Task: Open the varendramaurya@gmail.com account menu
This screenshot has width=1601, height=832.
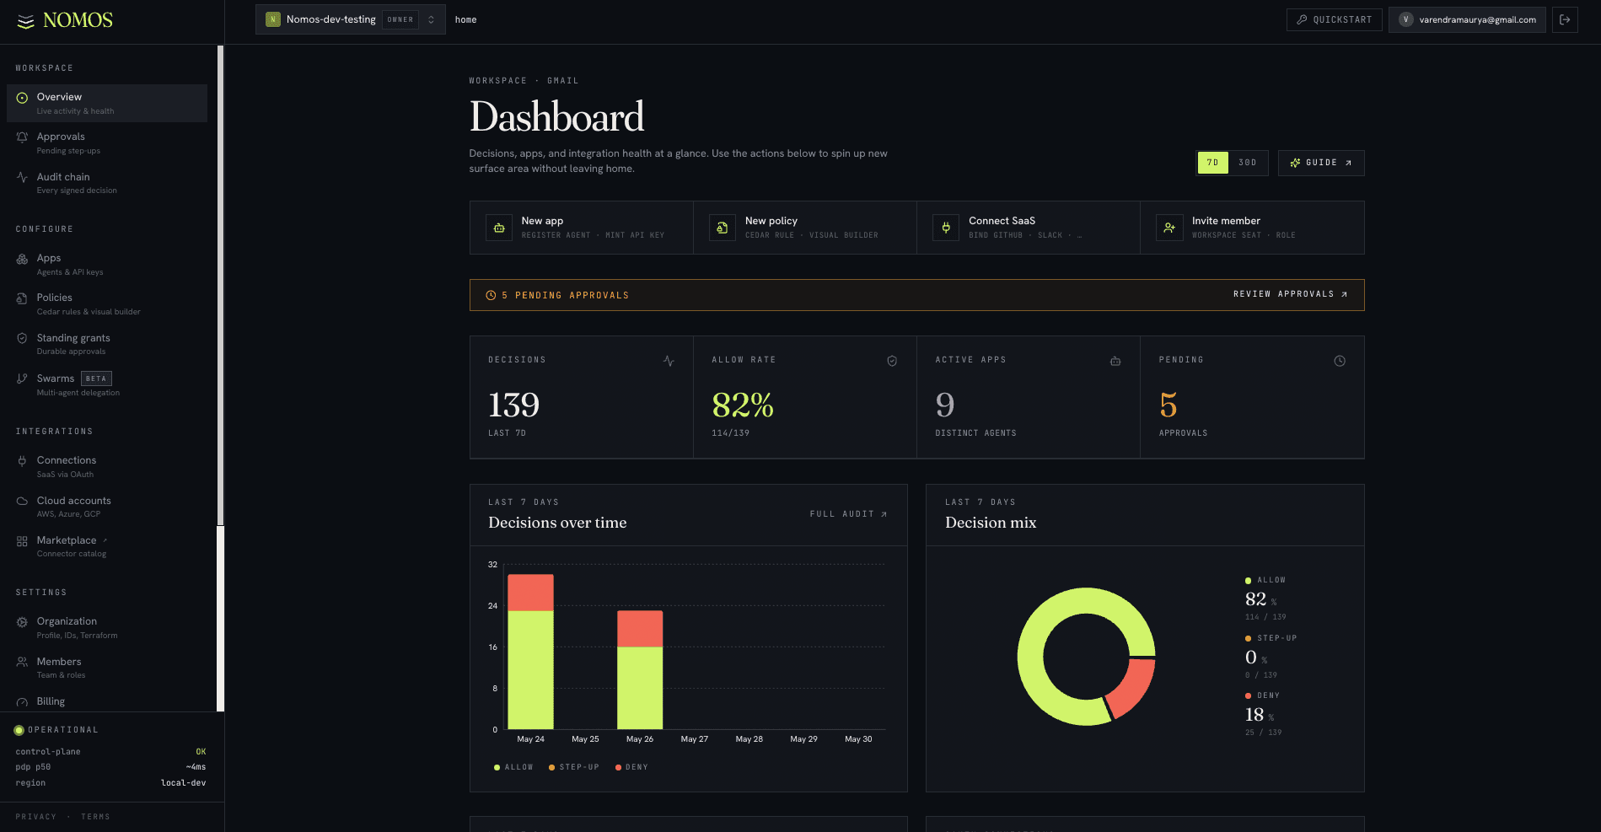Action: click(1467, 19)
